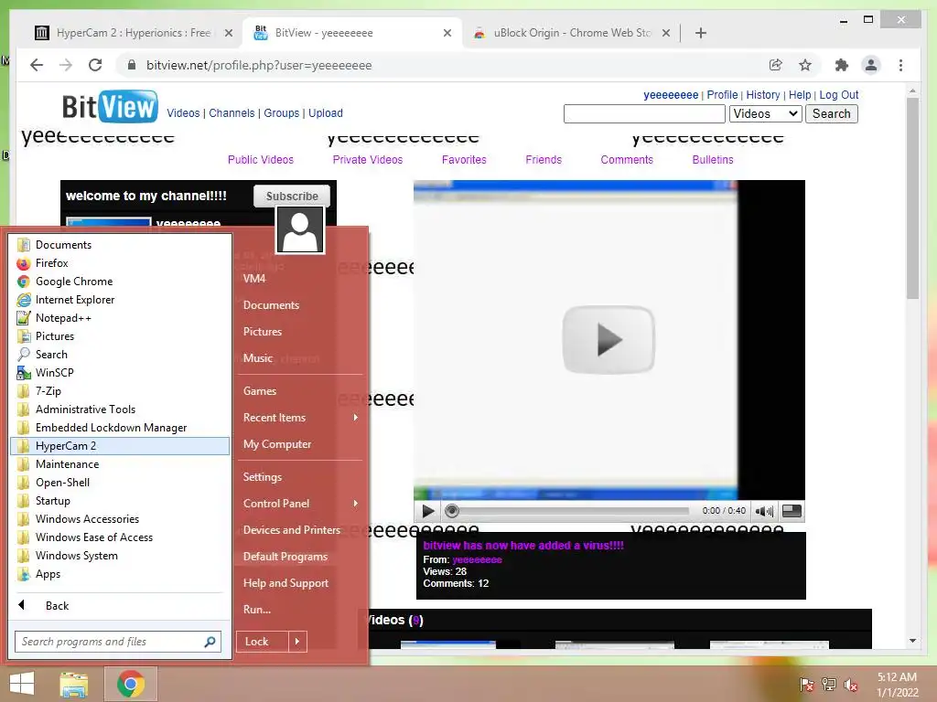Screen dimensions: 937x702
Task: Click the magnifier in start search box
Action: 210,642
